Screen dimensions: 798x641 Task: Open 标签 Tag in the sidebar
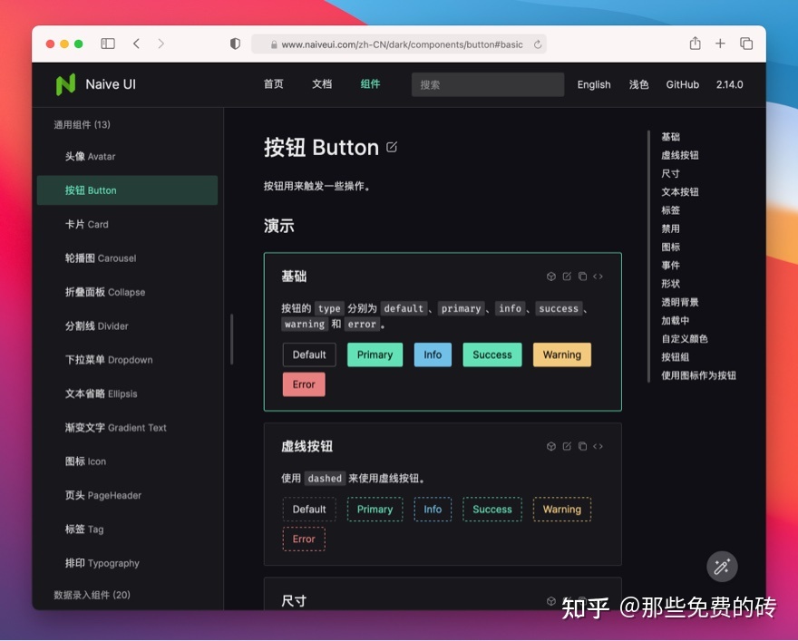(x=127, y=529)
